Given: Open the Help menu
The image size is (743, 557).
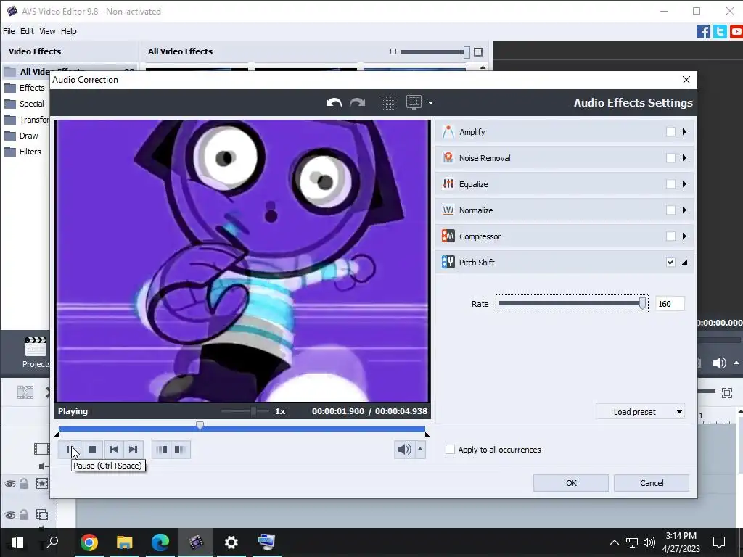Looking at the screenshot, I should tap(69, 31).
